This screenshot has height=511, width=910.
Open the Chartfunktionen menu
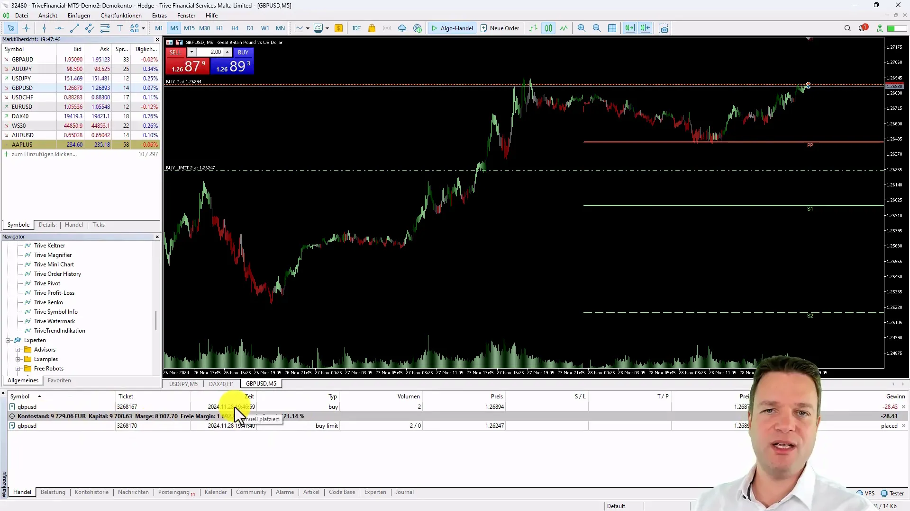tap(121, 16)
